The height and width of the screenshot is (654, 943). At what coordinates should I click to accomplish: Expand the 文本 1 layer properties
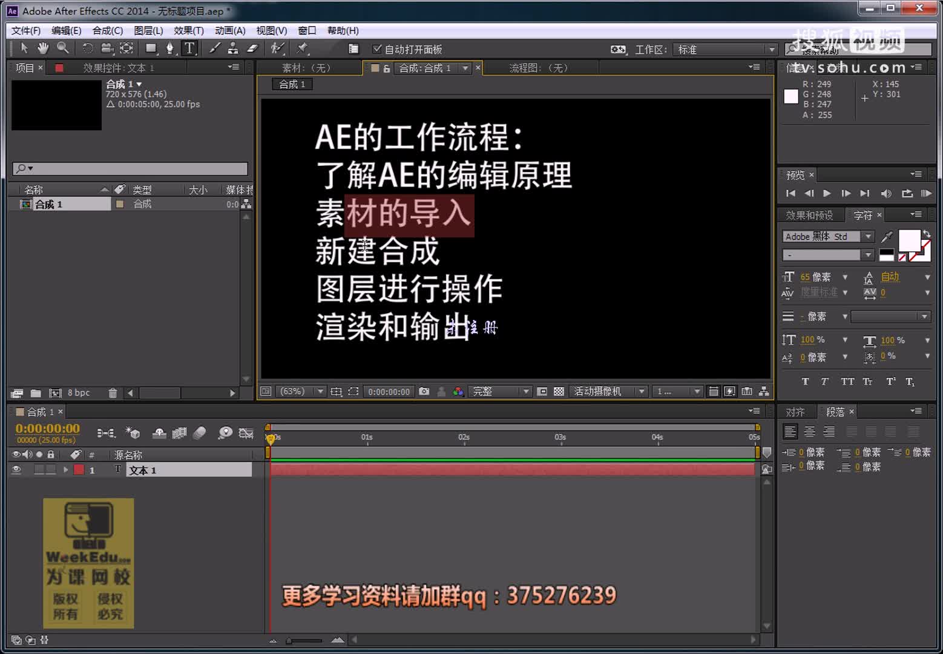tap(65, 470)
